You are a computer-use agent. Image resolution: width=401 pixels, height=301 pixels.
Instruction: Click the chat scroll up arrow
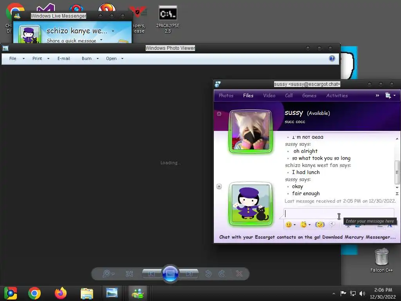point(397,139)
